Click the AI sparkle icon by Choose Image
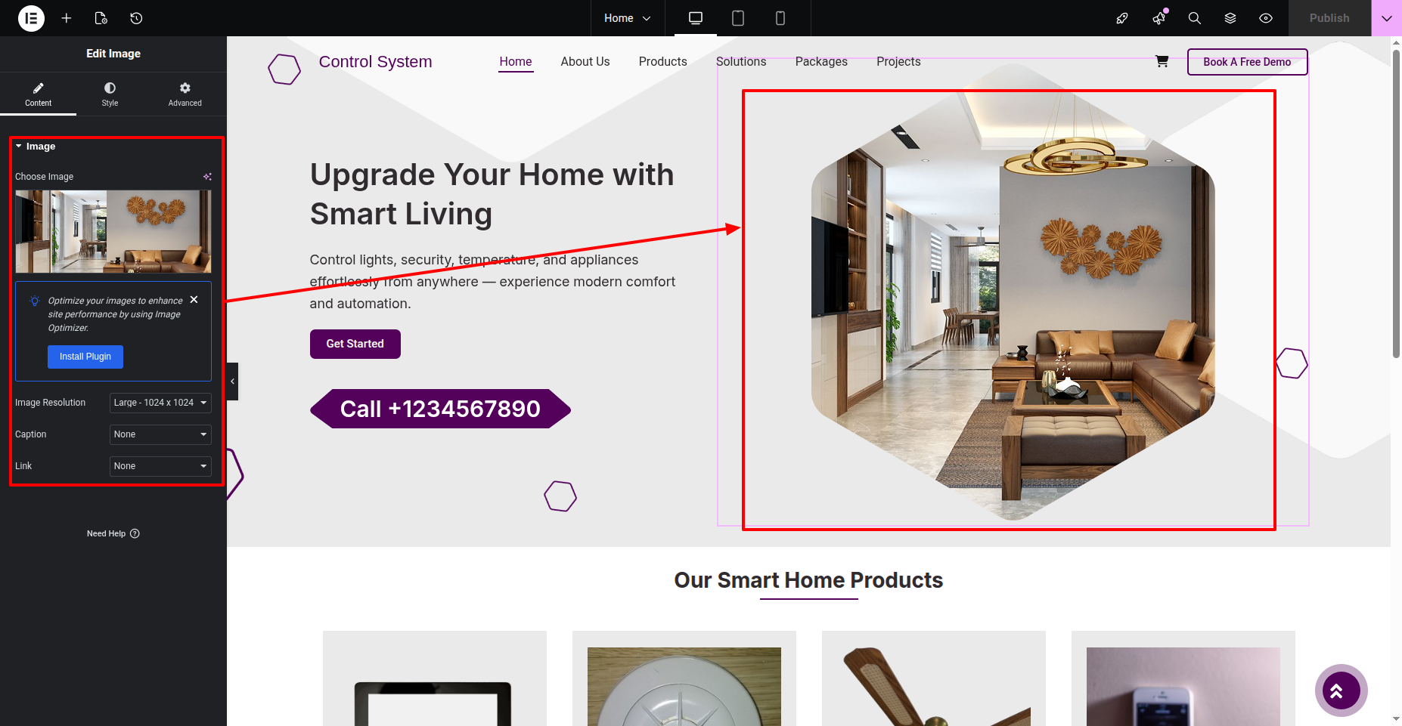 click(x=207, y=177)
